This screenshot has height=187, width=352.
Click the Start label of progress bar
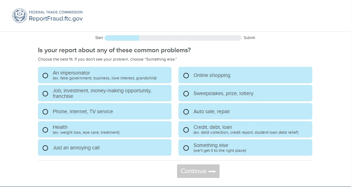(99, 38)
